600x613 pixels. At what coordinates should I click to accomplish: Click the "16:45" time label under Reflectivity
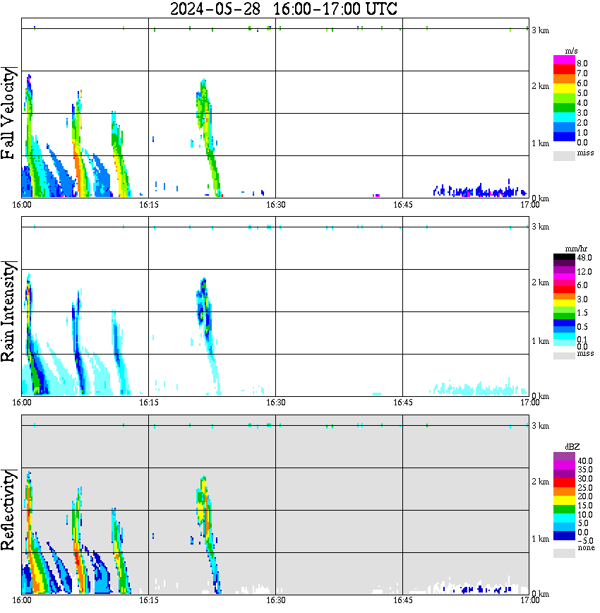tap(402, 600)
